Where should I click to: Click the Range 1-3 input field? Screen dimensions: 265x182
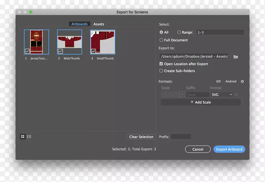[x=220, y=32]
